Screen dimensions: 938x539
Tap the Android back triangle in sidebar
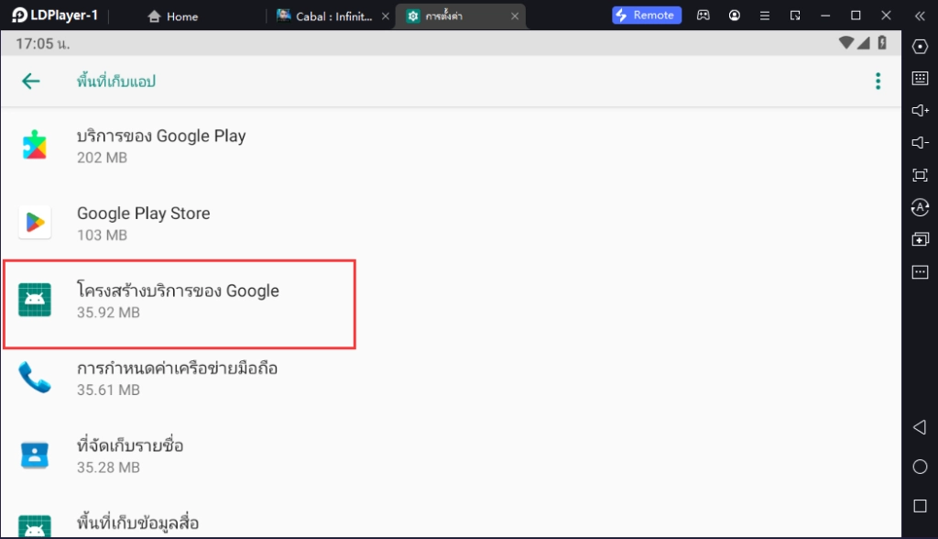920,427
